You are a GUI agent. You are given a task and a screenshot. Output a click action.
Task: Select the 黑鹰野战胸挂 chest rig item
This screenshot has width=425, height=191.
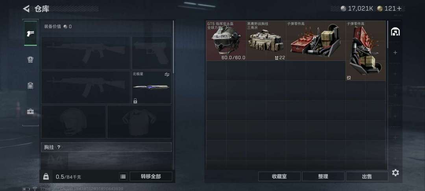pyautogui.click(x=266, y=41)
